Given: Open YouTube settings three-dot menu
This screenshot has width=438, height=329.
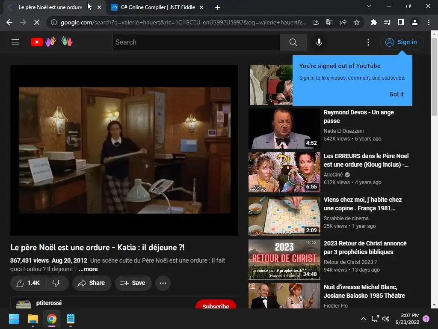Looking at the screenshot, I should tap(368, 42).
